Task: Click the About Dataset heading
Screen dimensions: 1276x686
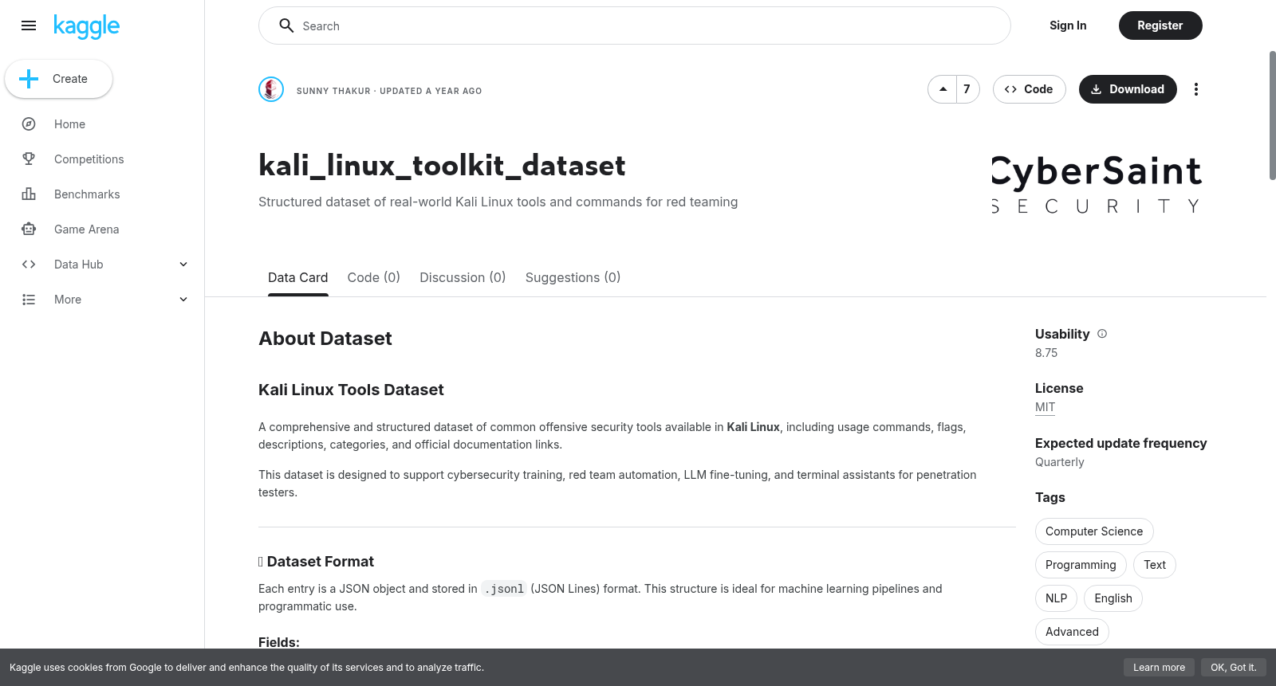Action: coord(325,339)
